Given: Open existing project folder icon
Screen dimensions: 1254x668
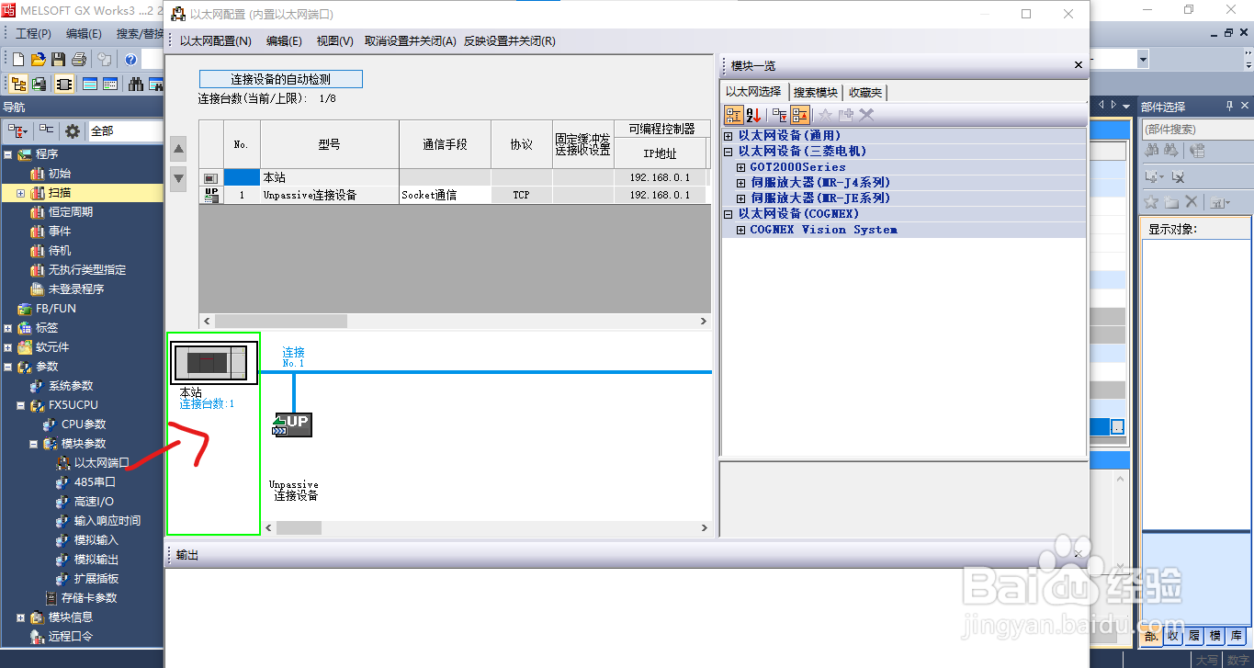Looking at the screenshot, I should coord(39,59).
